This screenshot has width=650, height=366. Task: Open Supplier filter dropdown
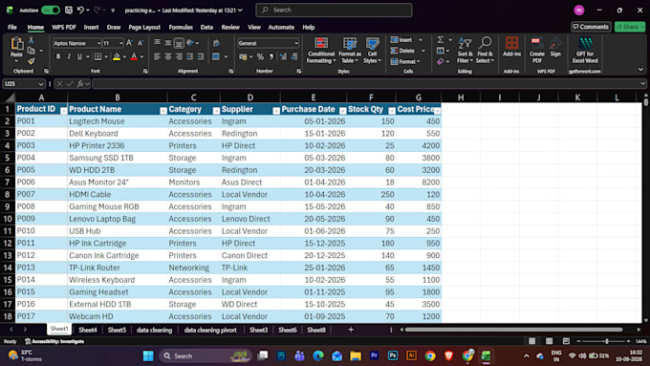276,111
